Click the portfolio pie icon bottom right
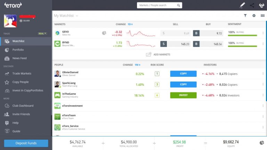The width and height of the screenshot is (267, 150). pyautogui.click(x=262, y=143)
